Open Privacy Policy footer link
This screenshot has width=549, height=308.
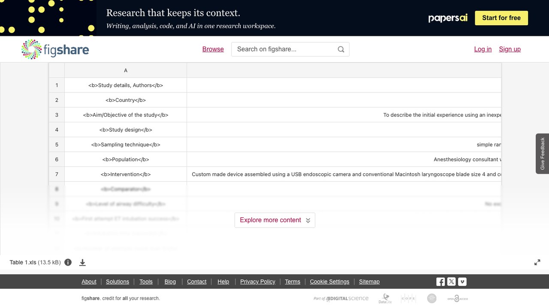pos(258,281)
